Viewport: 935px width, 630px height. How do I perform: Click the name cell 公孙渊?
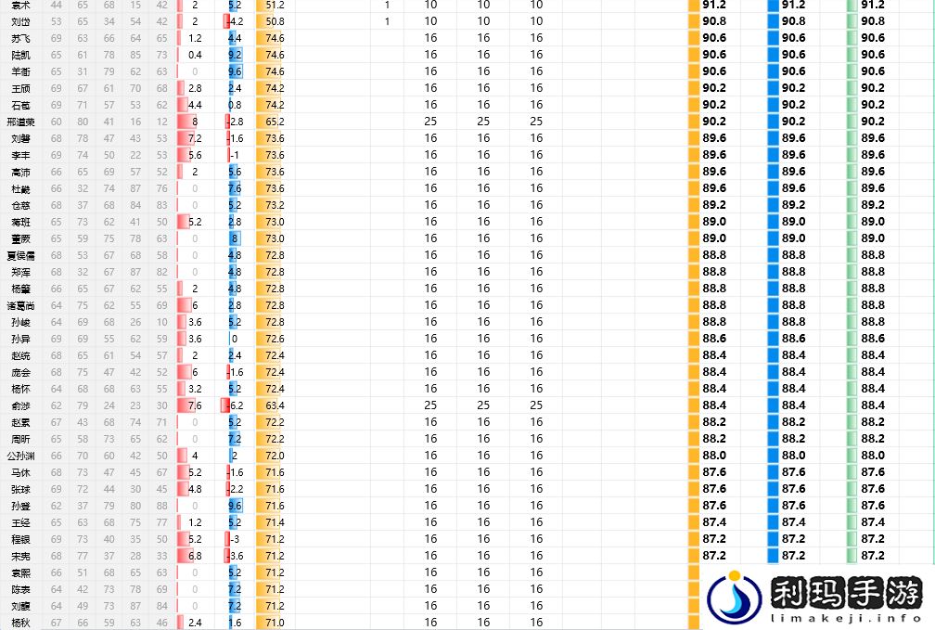coord(20,456)
